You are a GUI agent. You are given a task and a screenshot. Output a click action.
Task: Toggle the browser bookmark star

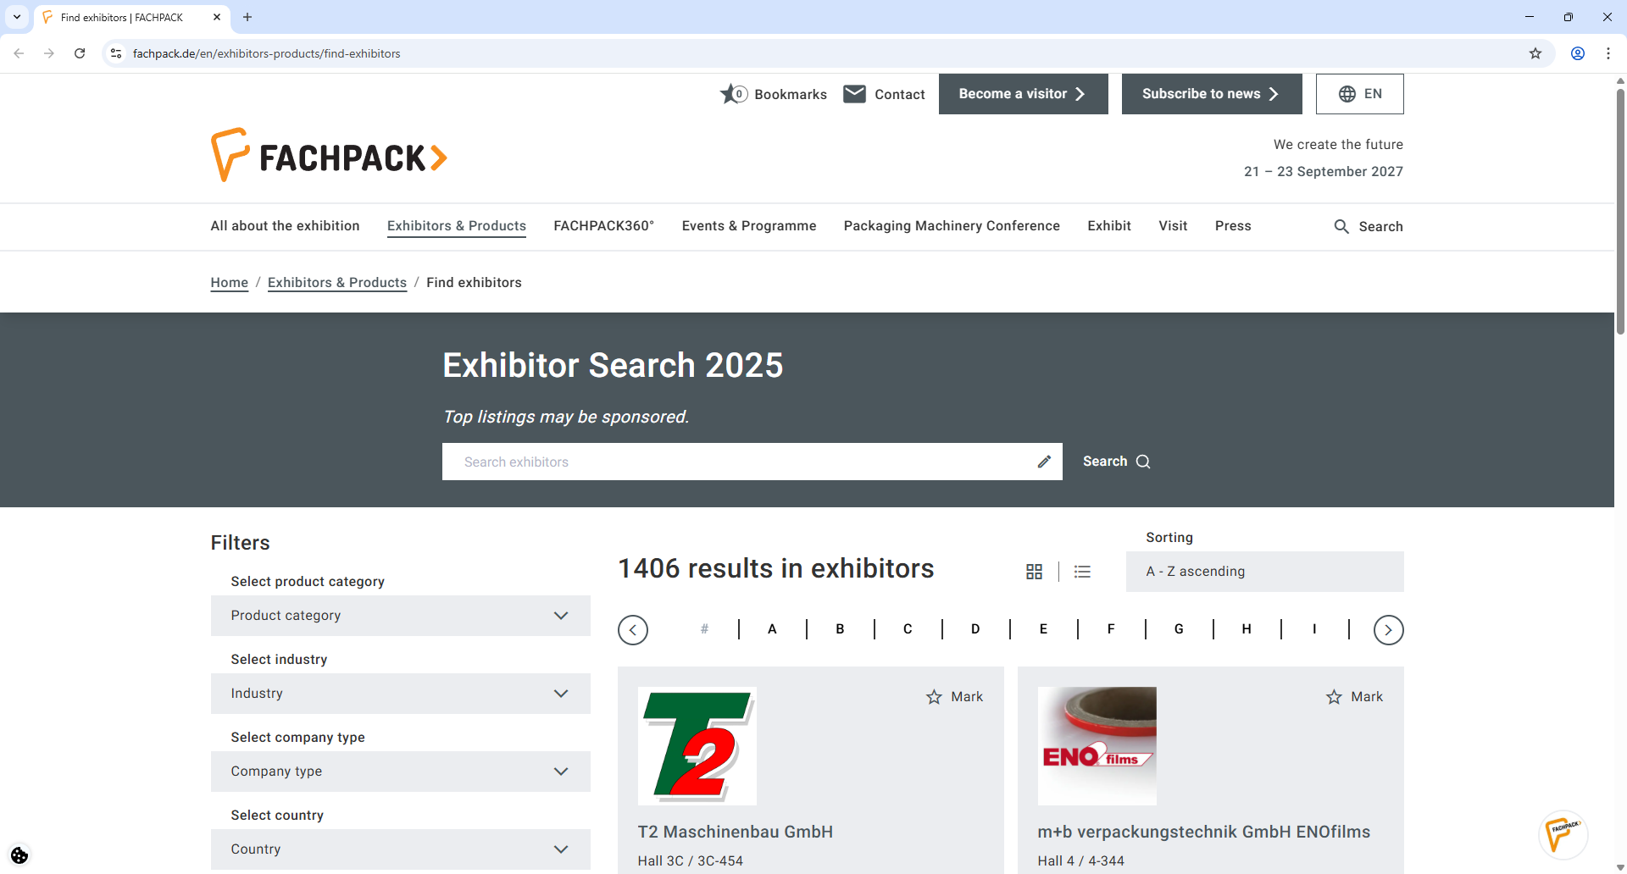[1535, 53]
